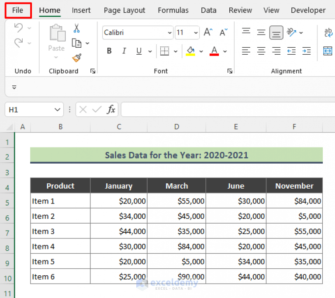The width and height of the screenshot is (335, 298).
Task: Click Wrap Text icon
Action: [x=328, y=32]
